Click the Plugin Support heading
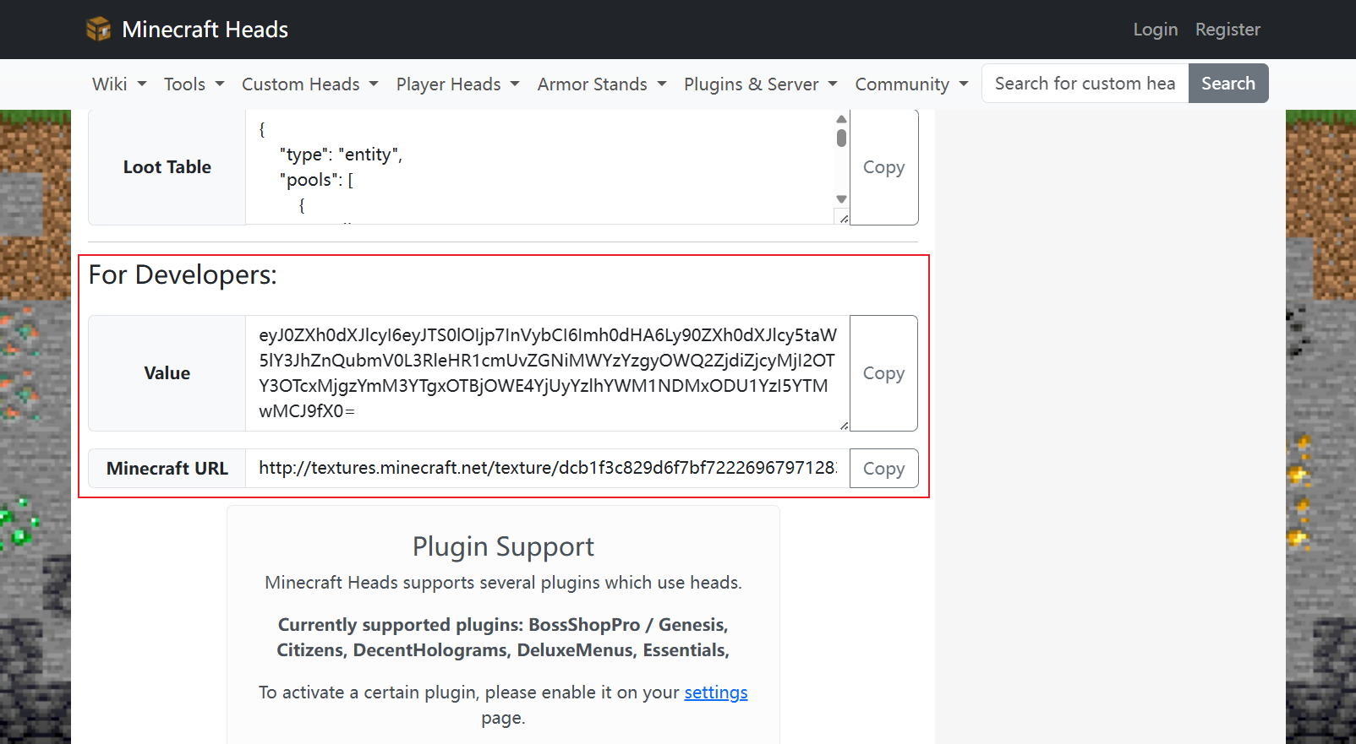Screen dimensions: 1356x744 (503, 546)
